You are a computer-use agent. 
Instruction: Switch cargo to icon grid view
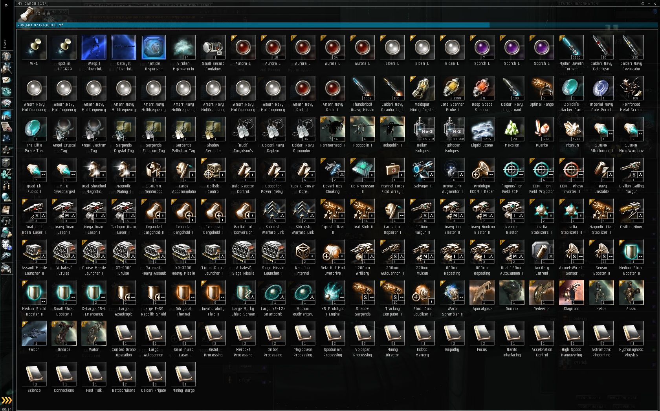coord(38,13)
